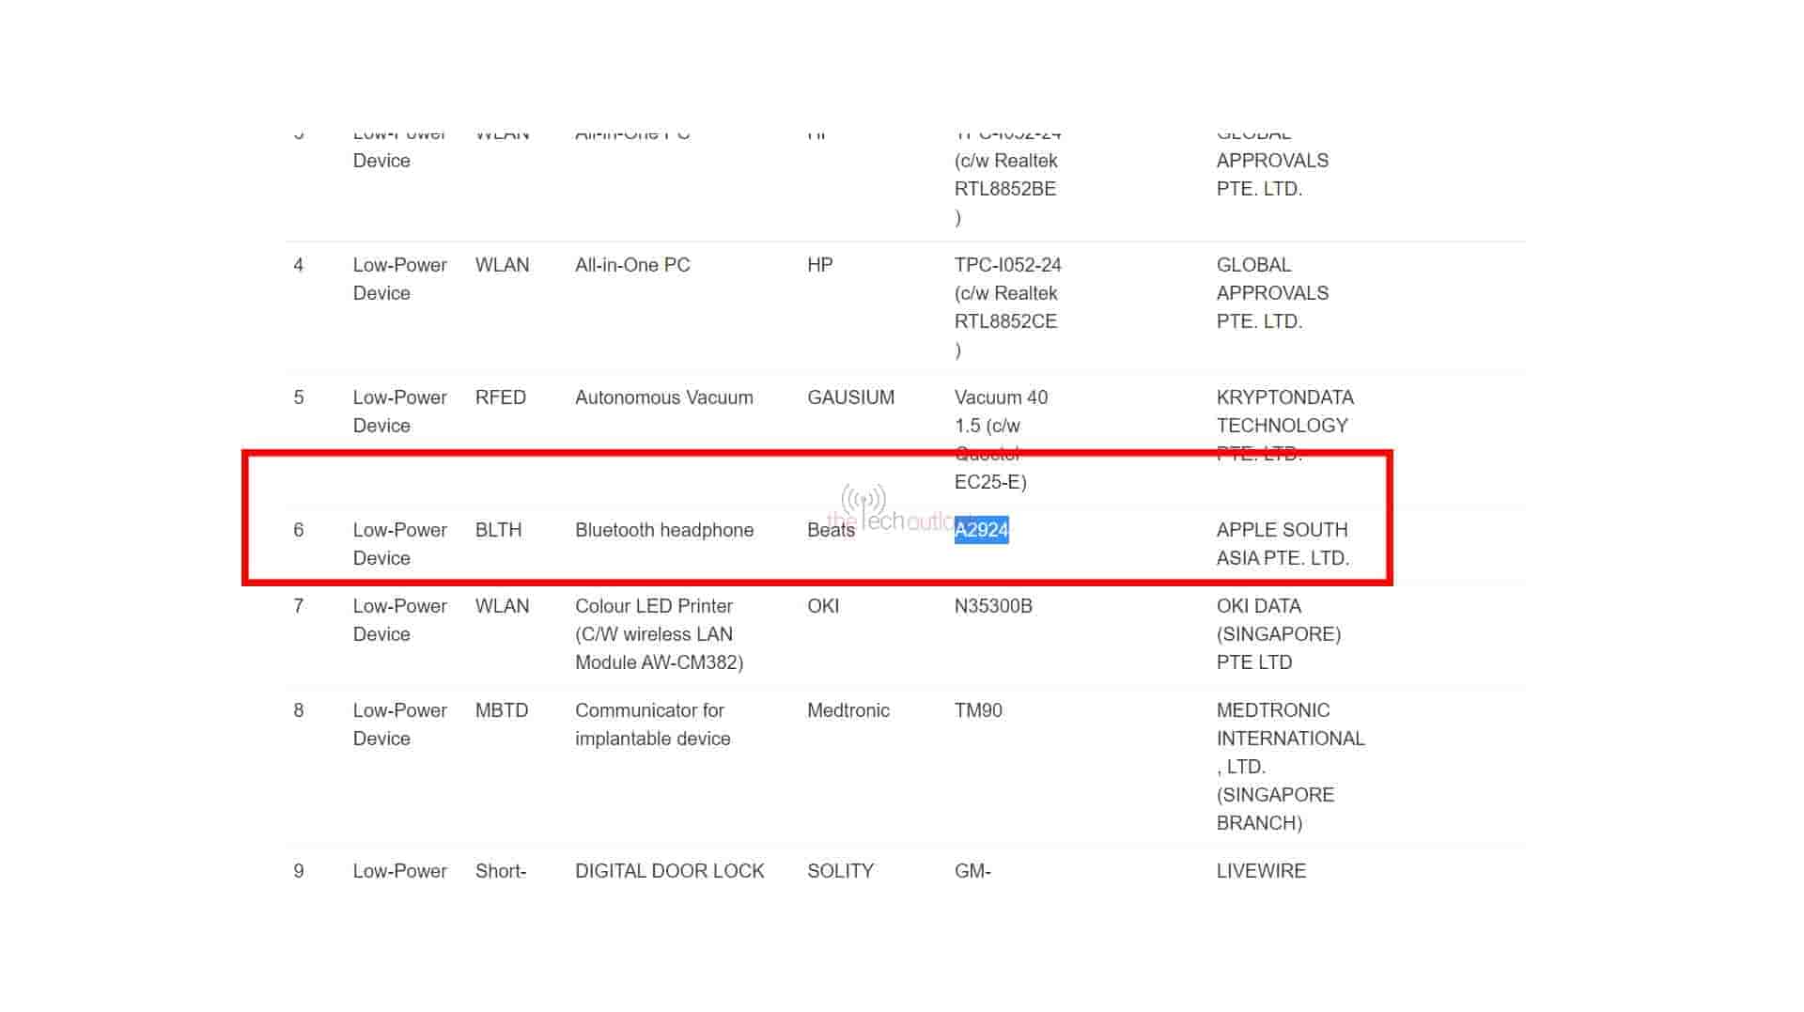Click the Beats brand name in row 6
This screenshot has height=1012, width=1804.
pyautogui.click(x=831, y=530)
